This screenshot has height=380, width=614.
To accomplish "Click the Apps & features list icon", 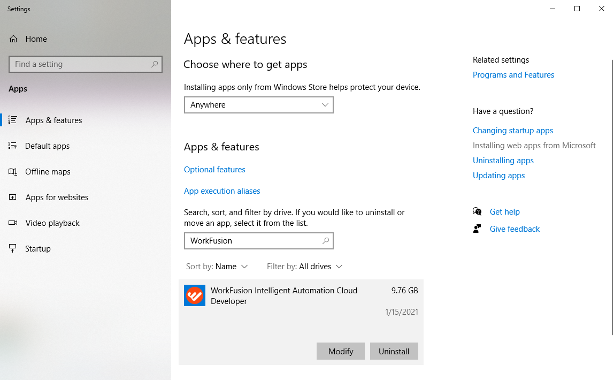I will point(12,120).
